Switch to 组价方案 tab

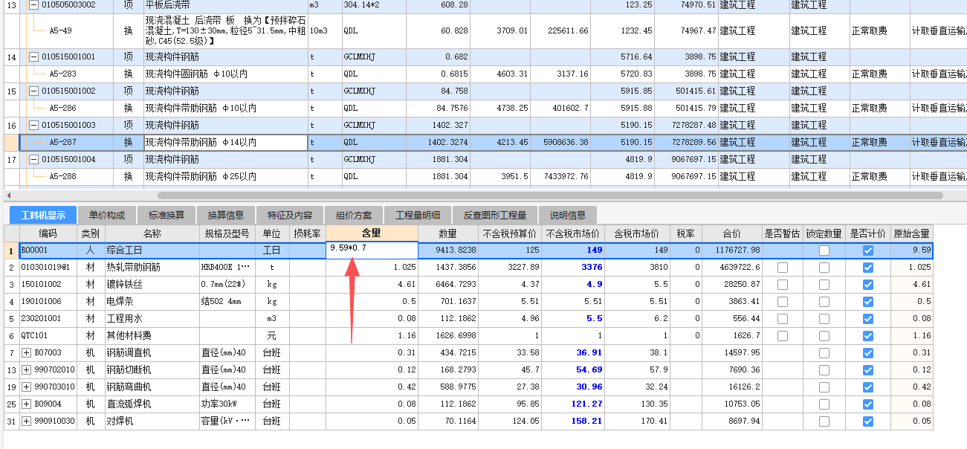[x=354, y=215]
